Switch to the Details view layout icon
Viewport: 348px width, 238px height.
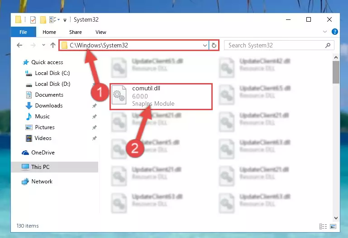[323, 227]
